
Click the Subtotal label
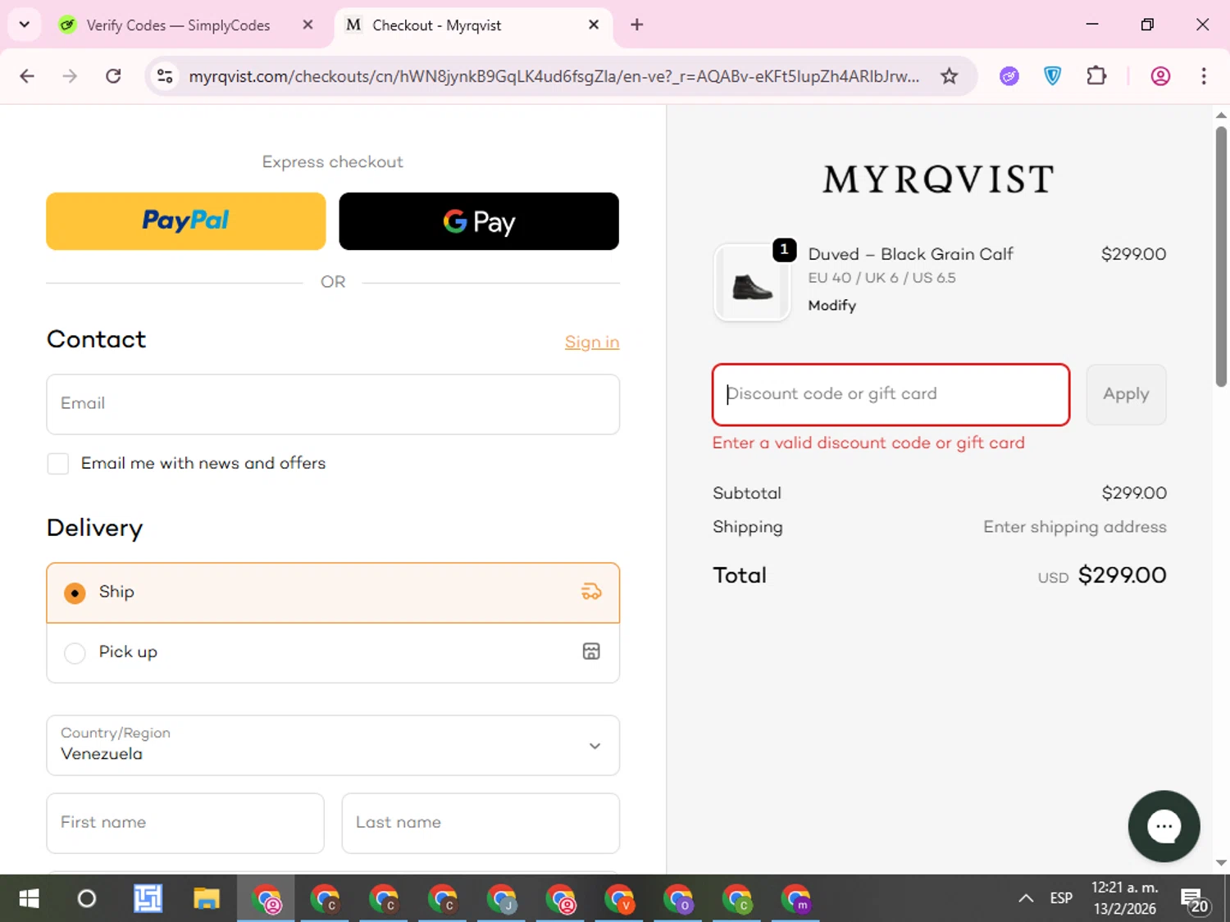[x=747, y=493]
